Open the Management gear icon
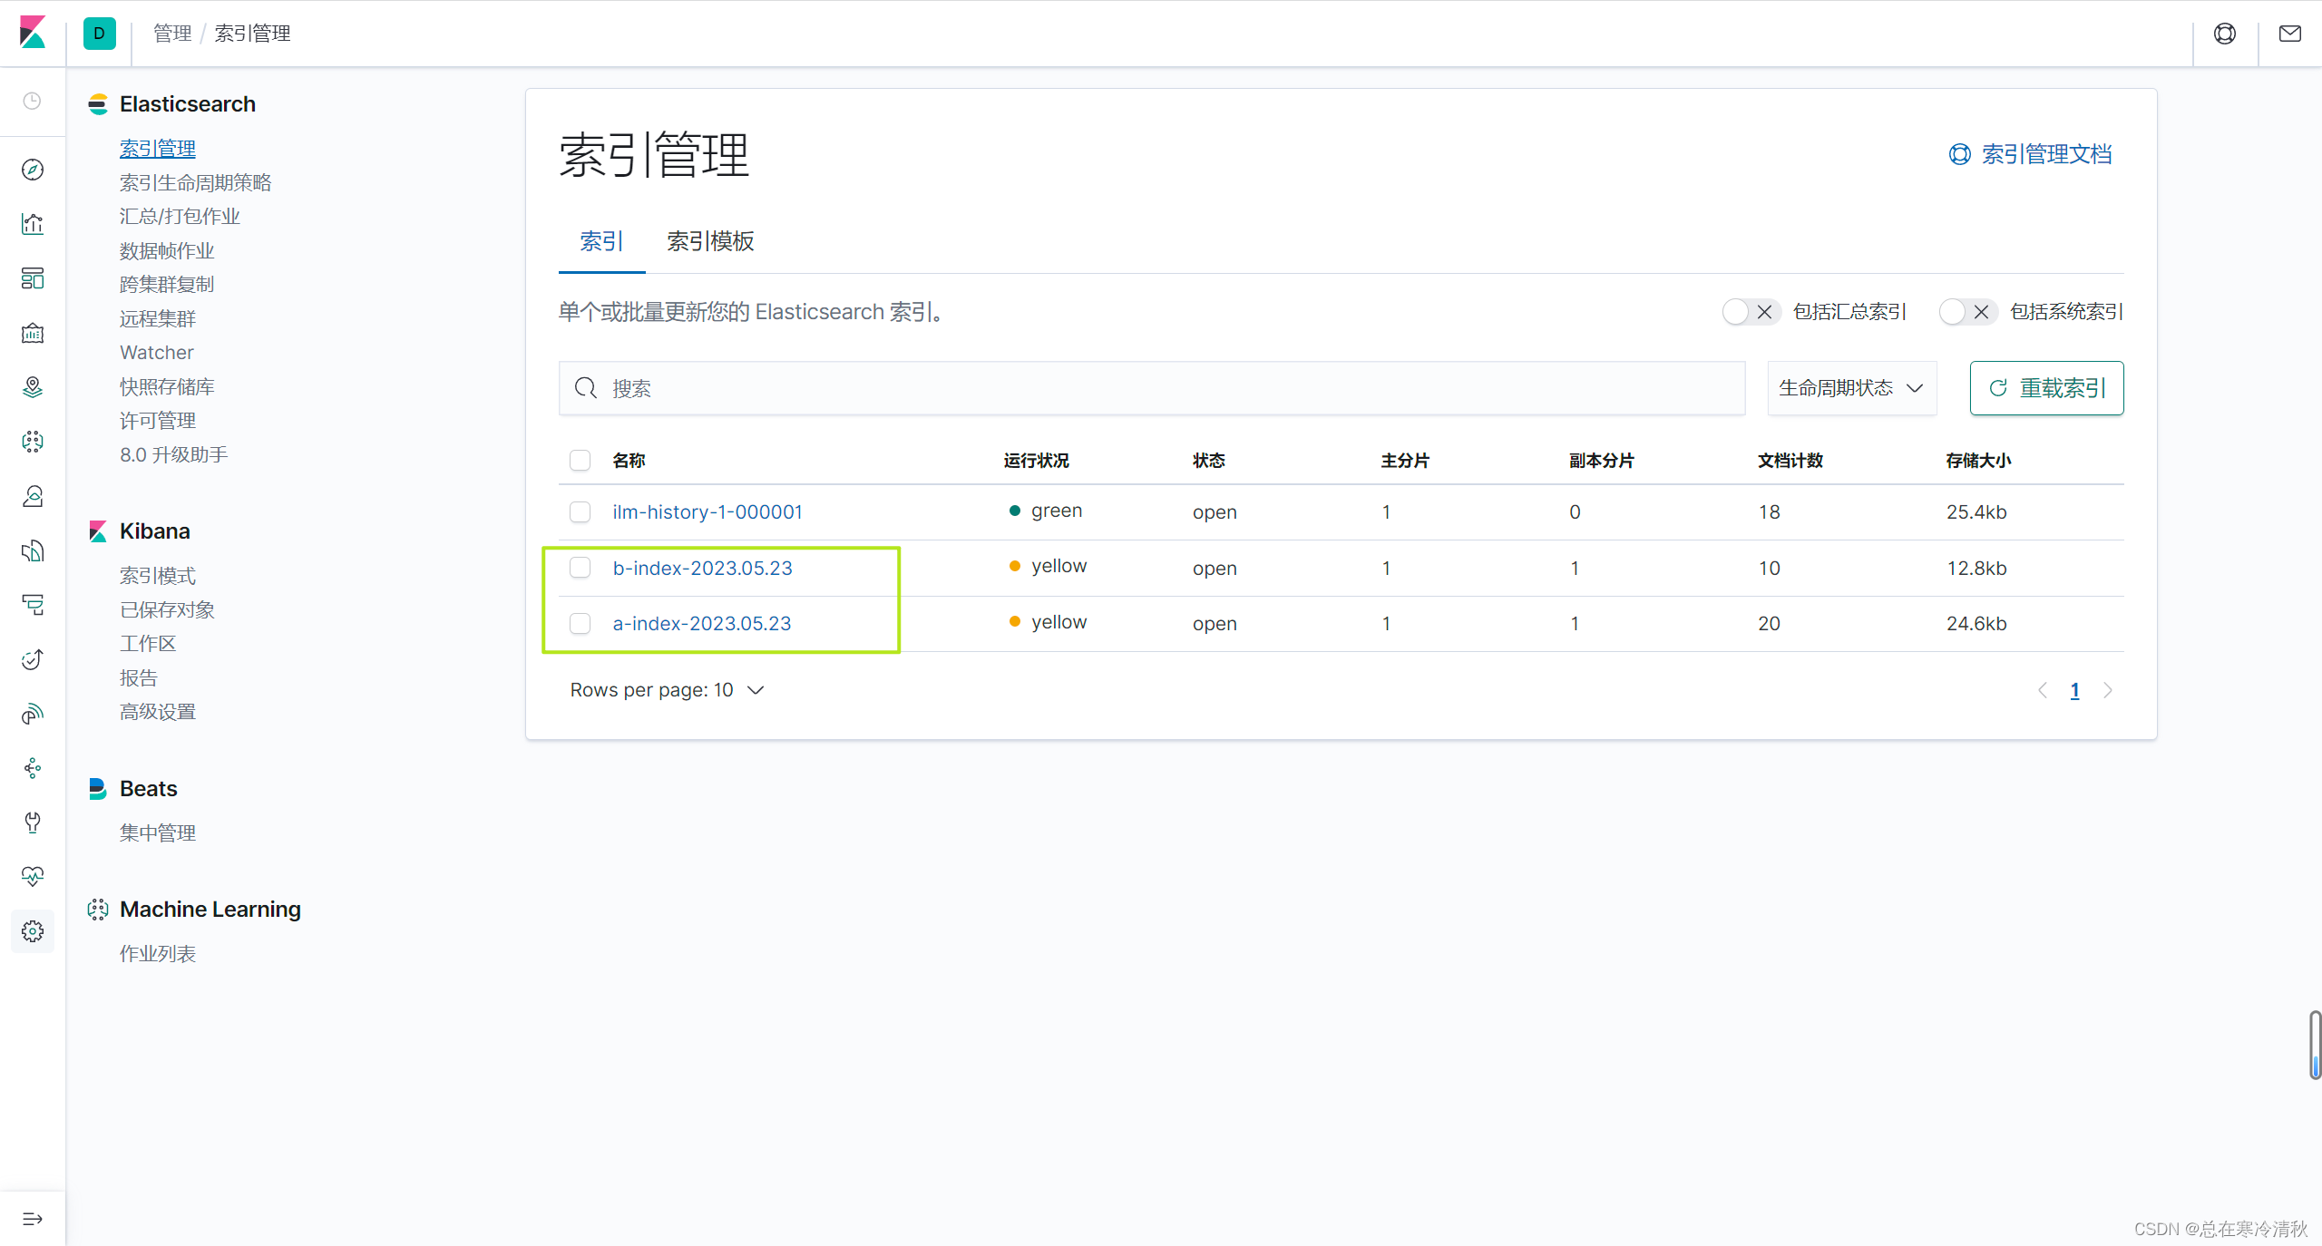2322x1246 pixels. (33, 931)
